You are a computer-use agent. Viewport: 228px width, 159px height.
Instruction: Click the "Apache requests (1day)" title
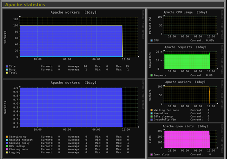[x=185, y=47]
